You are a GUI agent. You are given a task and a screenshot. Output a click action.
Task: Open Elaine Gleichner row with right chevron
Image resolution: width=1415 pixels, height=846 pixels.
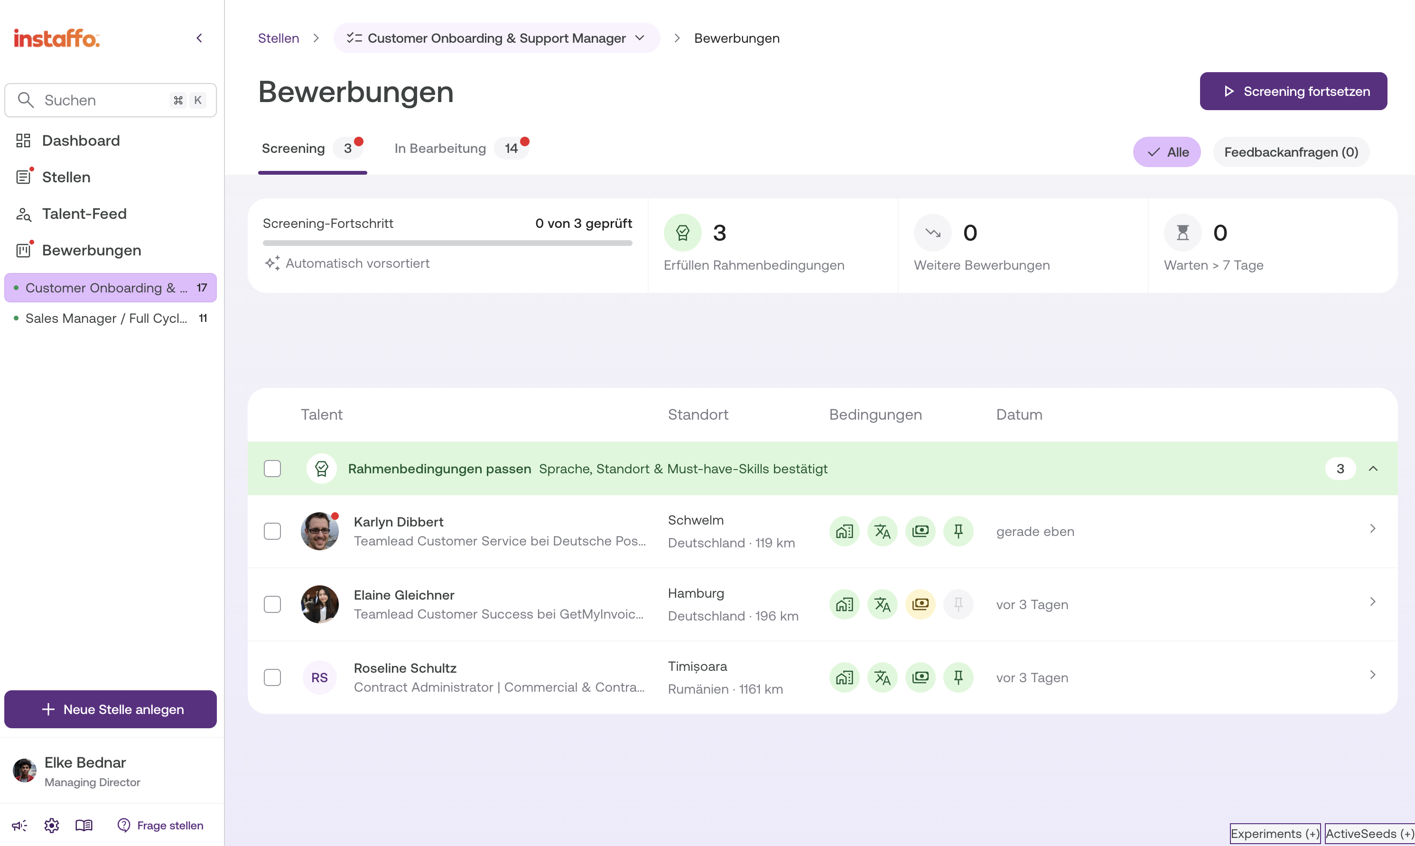coord(1373,602)
